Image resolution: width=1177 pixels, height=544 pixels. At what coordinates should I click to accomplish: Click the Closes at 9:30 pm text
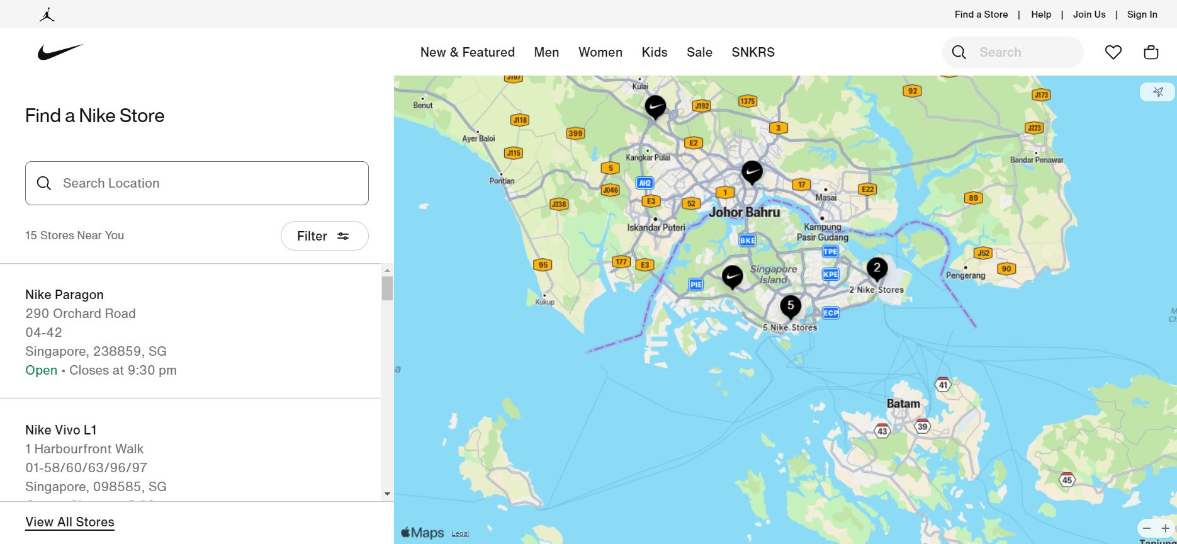[123, 370]
